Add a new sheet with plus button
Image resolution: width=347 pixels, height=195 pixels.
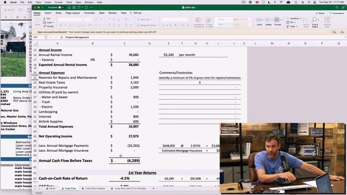[153, 188]
